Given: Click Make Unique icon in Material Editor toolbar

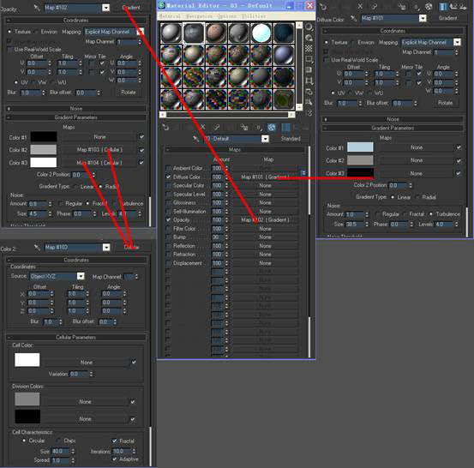Looking at the screenshot, I should [x=217, y=127].
